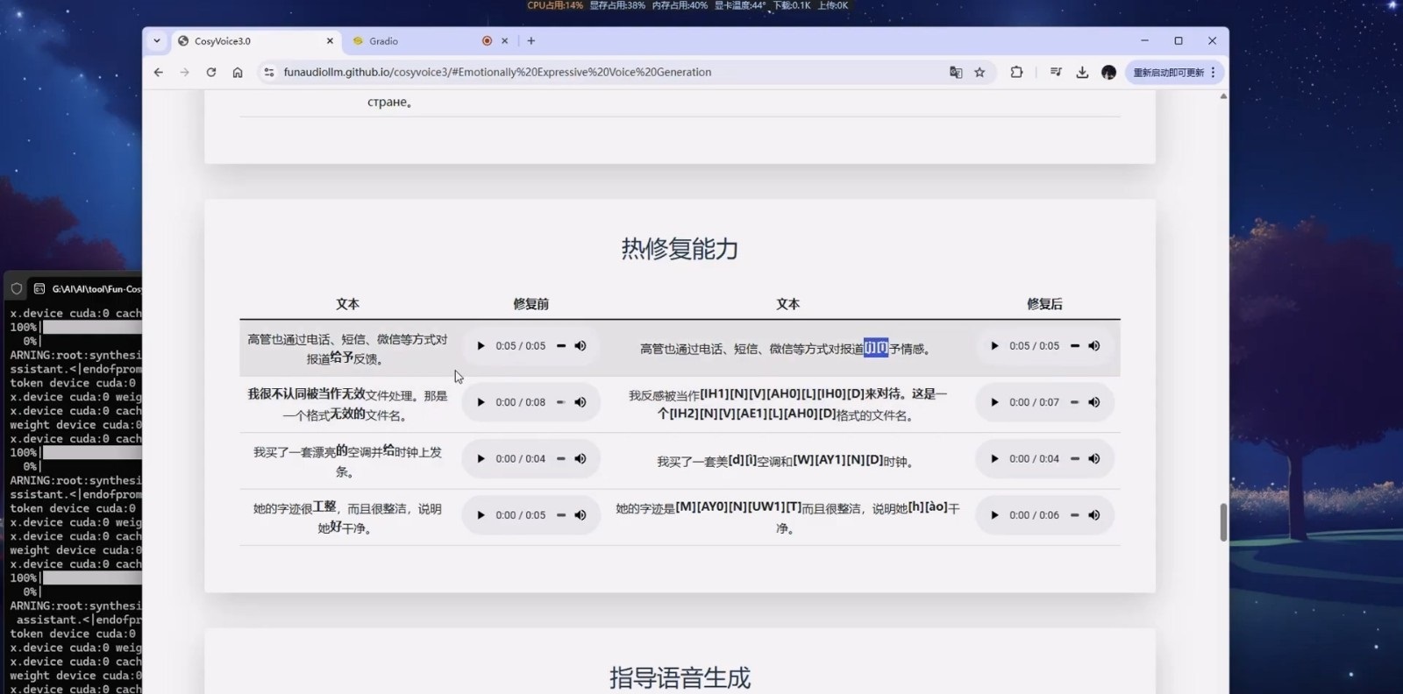View site information in address bar
The width and height of the screenshot is (1403, 694).
point(269,73)
